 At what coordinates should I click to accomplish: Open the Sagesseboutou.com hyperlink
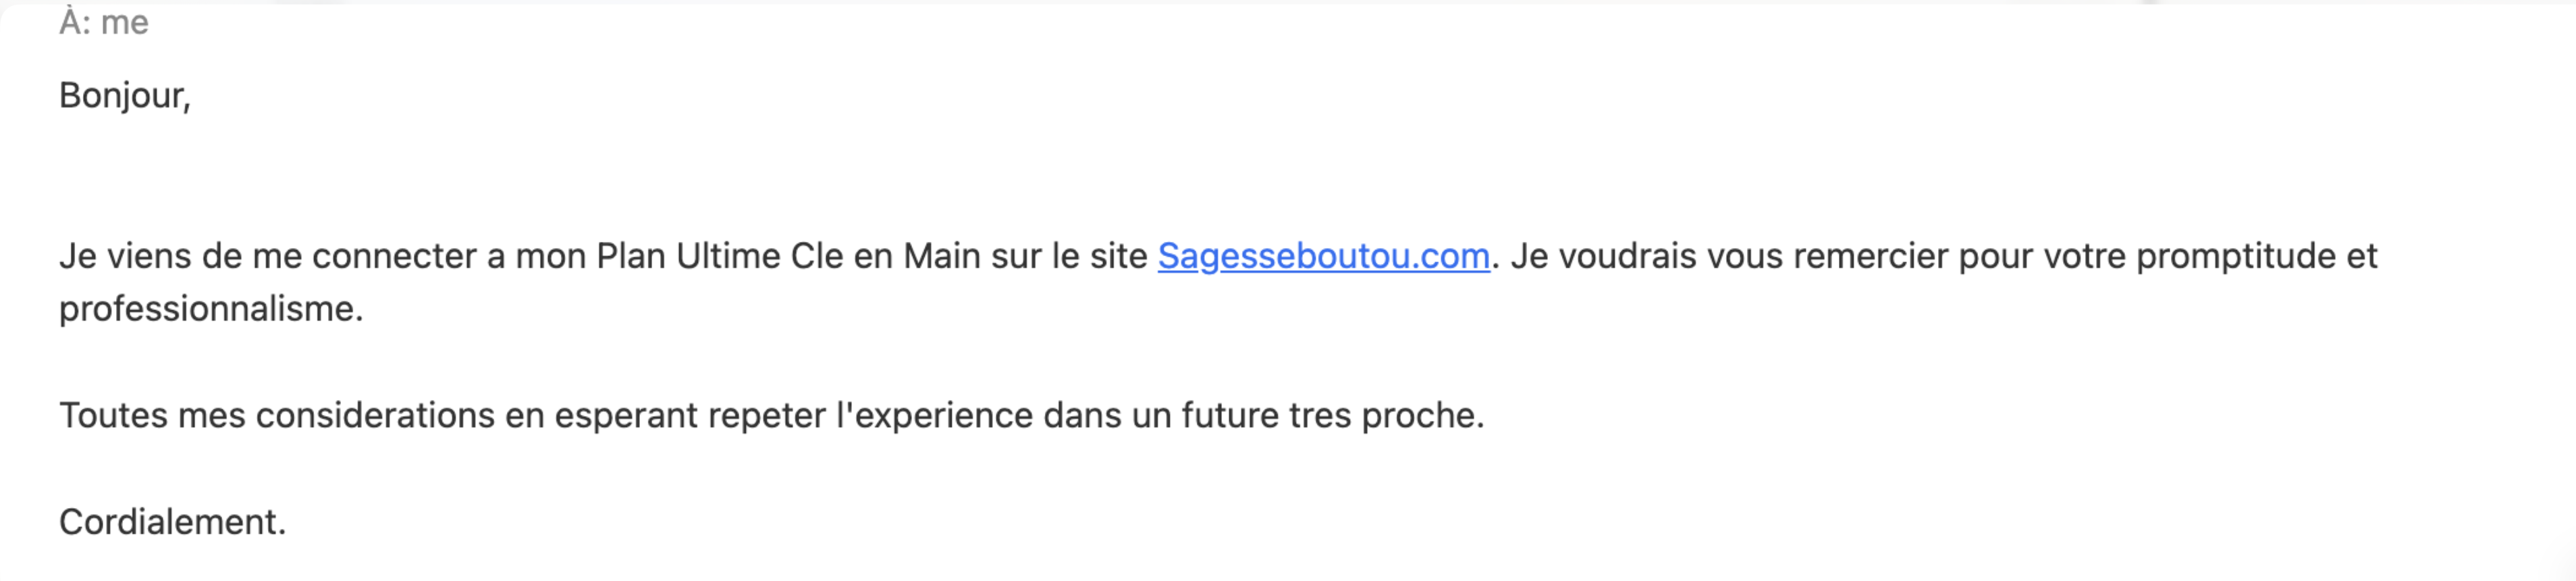click(x=1323, y=256)
